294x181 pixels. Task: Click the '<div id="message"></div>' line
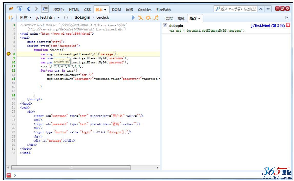pos(54,140)
